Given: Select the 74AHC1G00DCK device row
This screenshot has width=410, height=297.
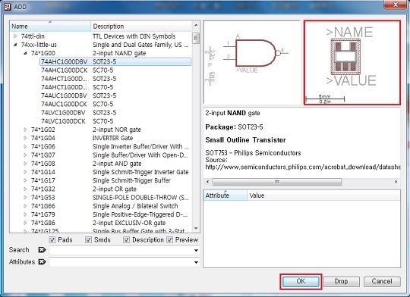Looking at the screenshot, I should click(115, 70).
